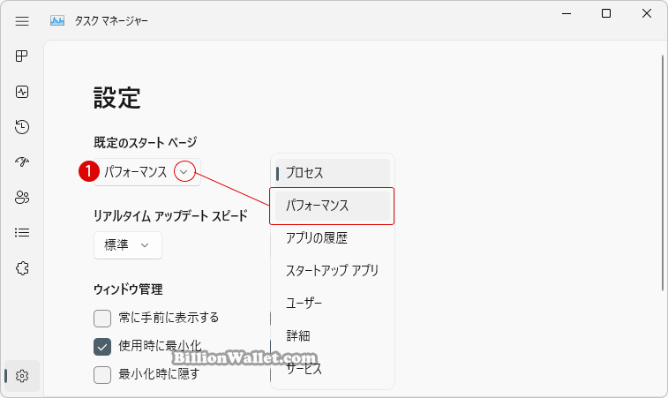Open the 標準 update speed dropdown
This screenshot has width=668, height=398.
pos(128,245)
